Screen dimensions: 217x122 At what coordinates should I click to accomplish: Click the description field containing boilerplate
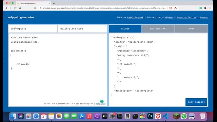33,28
